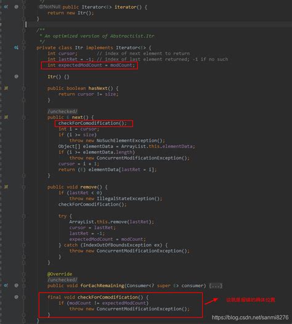Image resolution: width=292 pixels, height=324 pixels.
Task: Expand the folded /unchecked/ annotation above next()
Action: (x=62, y=111)
